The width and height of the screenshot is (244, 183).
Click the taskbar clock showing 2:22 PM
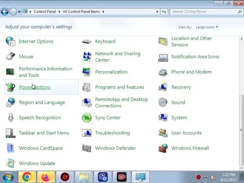click(x=228, y=177)
